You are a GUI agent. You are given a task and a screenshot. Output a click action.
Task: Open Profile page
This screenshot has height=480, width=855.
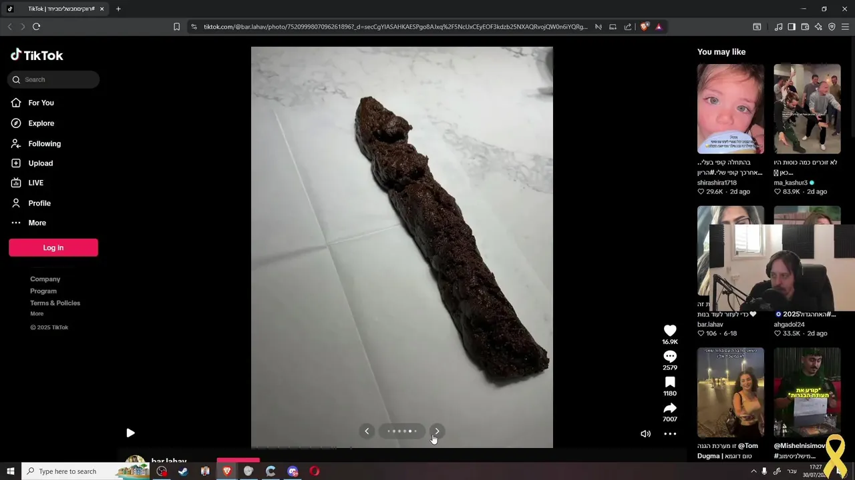39,203
